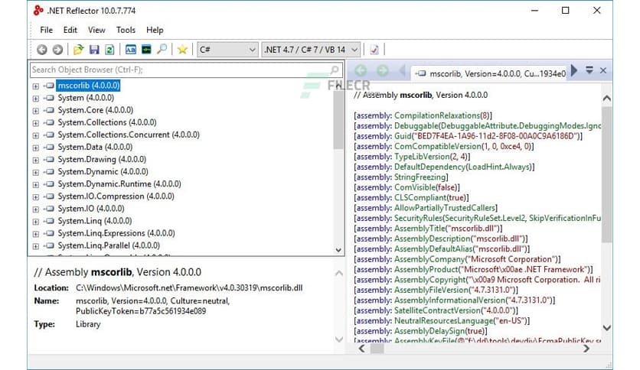640x370 pixels.
Task: Click the AssemblyCompany attribute link
Action: coord(429,259)
